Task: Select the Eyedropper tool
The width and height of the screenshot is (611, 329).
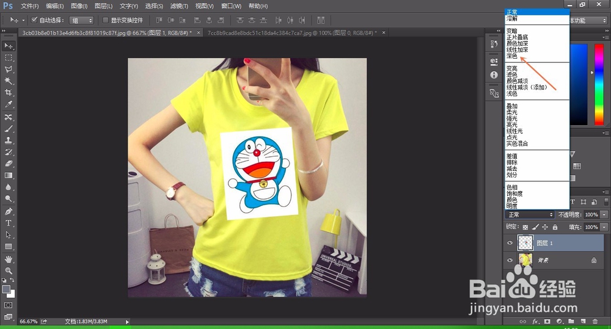Action: (8, 104)
